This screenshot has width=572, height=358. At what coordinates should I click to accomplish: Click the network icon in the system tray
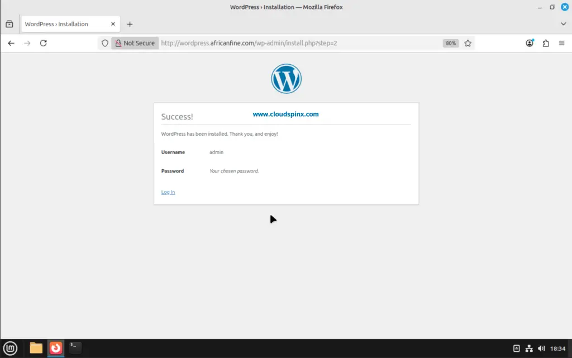(x=528, y=347)
